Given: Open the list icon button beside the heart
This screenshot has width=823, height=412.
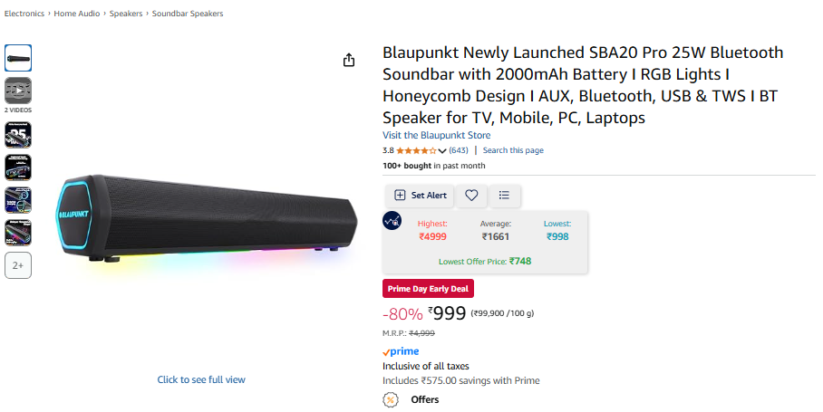Looking at the screenshot, I should coord(505,195).
